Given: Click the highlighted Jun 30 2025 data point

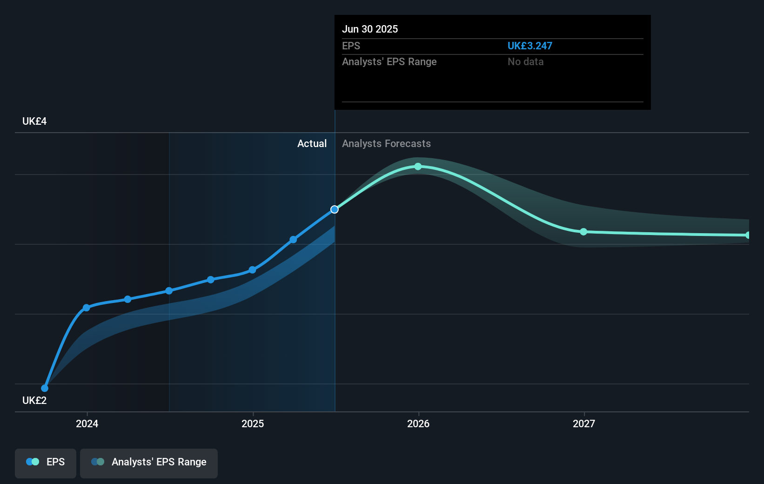Looking at the screenshot, I should [x=334, y=209].
